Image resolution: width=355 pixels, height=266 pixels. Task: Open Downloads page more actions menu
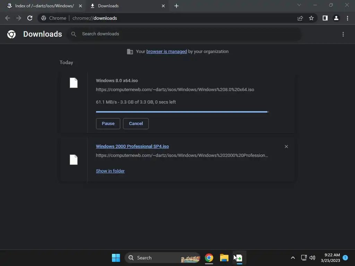[343, 34]
